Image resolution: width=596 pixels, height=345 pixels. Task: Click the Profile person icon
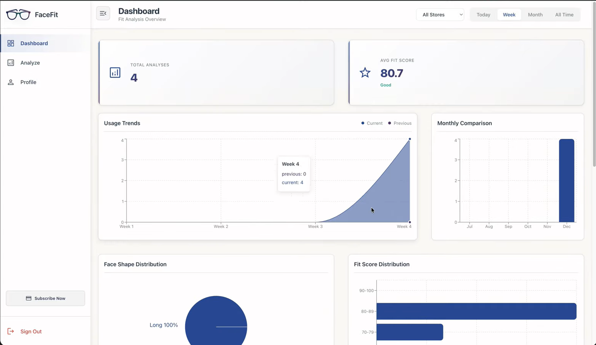pos(11,82)
